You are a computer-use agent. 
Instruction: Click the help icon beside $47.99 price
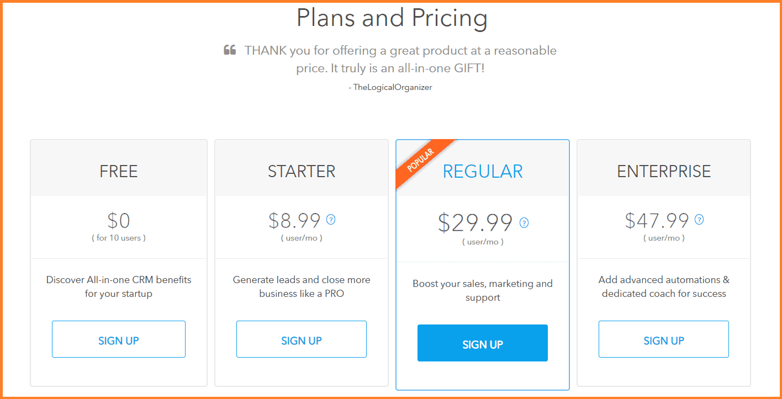[699, 220]
